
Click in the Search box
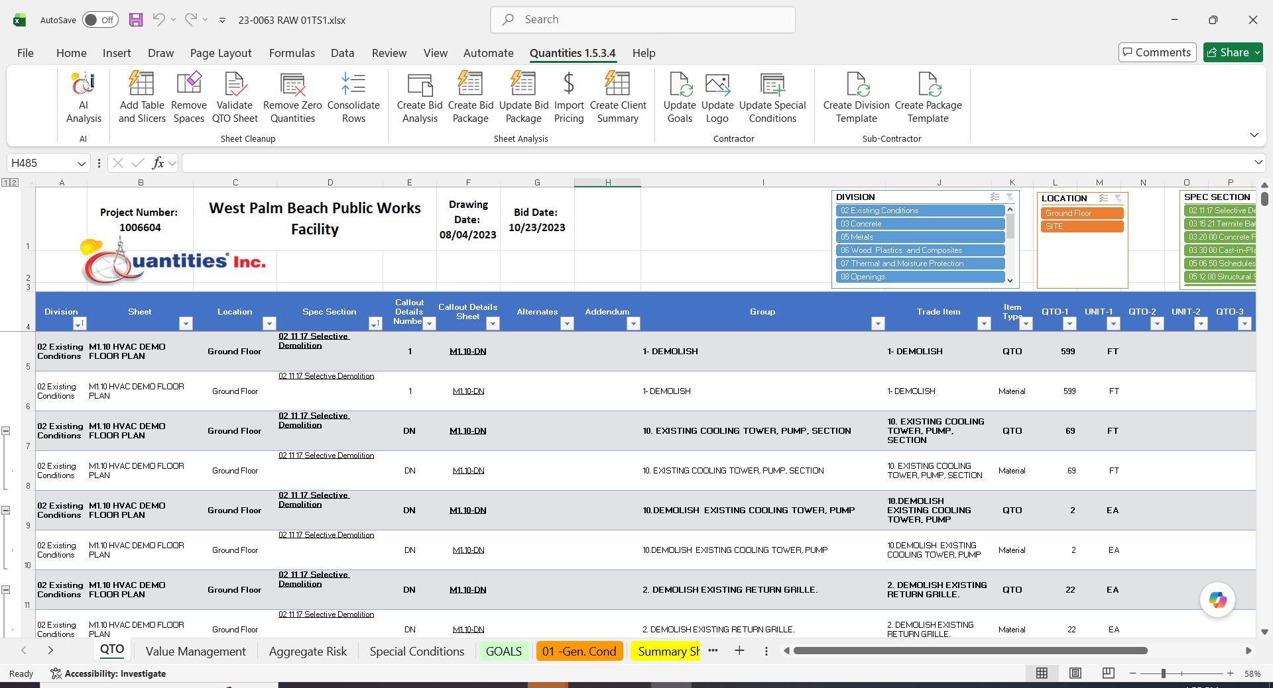click(x=642, y=20)
